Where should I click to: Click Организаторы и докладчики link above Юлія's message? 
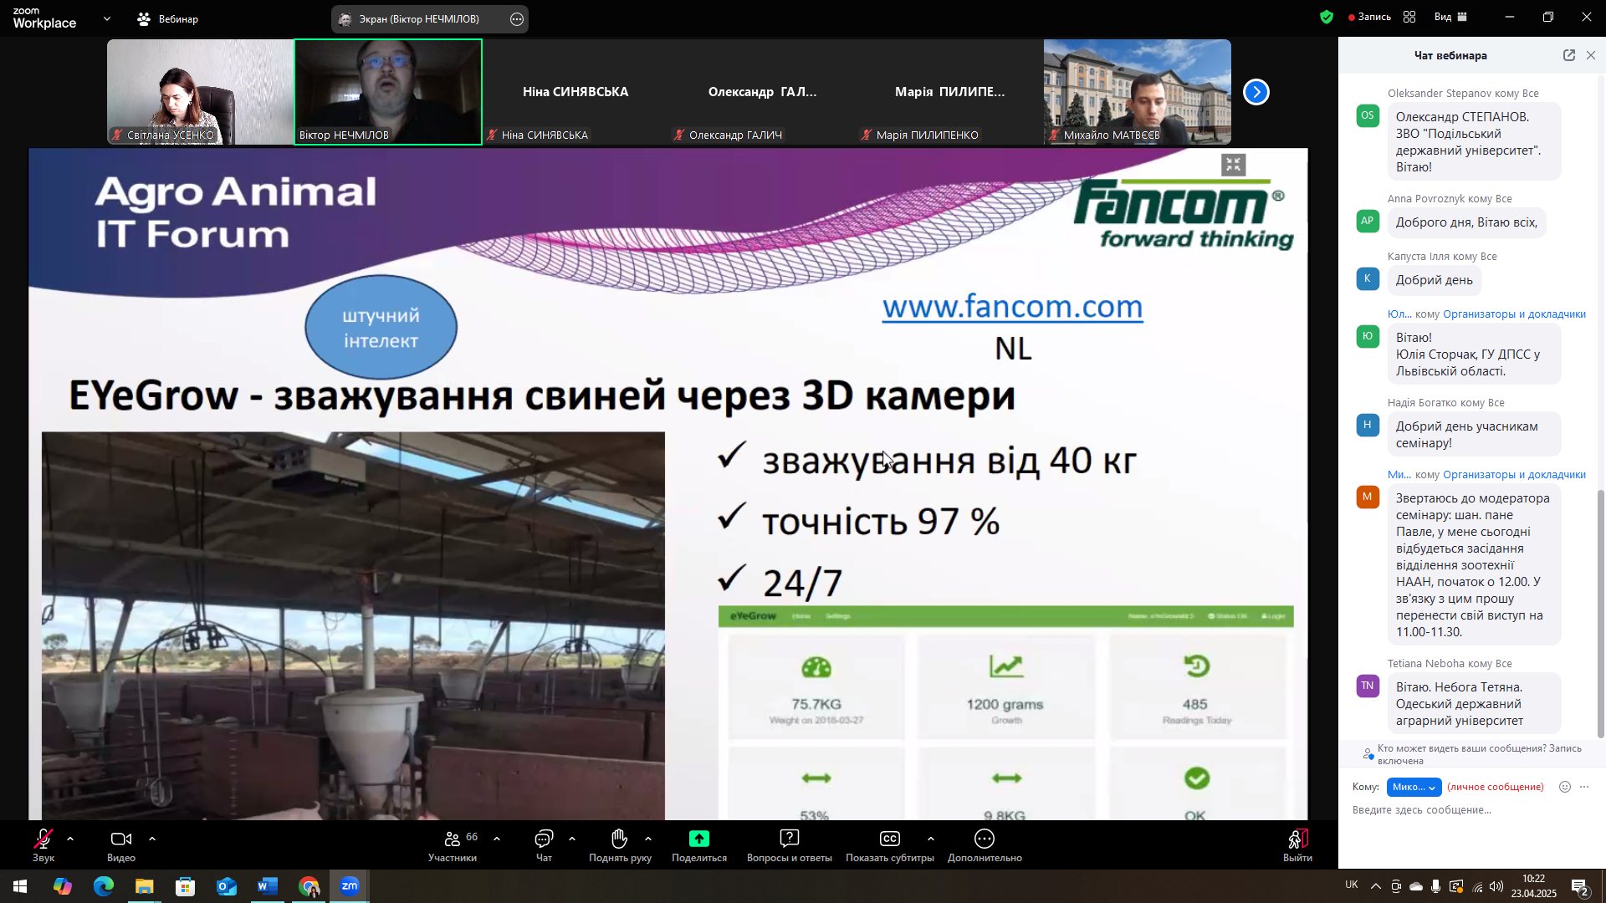click(x=1514, y=314)
